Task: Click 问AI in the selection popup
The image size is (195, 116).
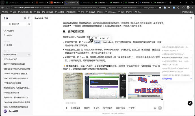Action: (x=102, y=38)
